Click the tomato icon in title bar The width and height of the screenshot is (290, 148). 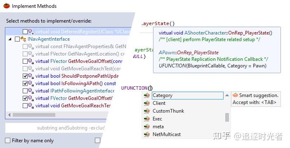pyautogui.click(x=7, y=6)
